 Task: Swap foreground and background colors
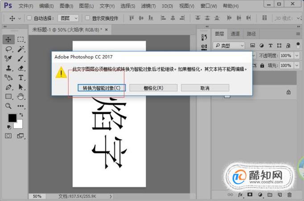(21, 115)
